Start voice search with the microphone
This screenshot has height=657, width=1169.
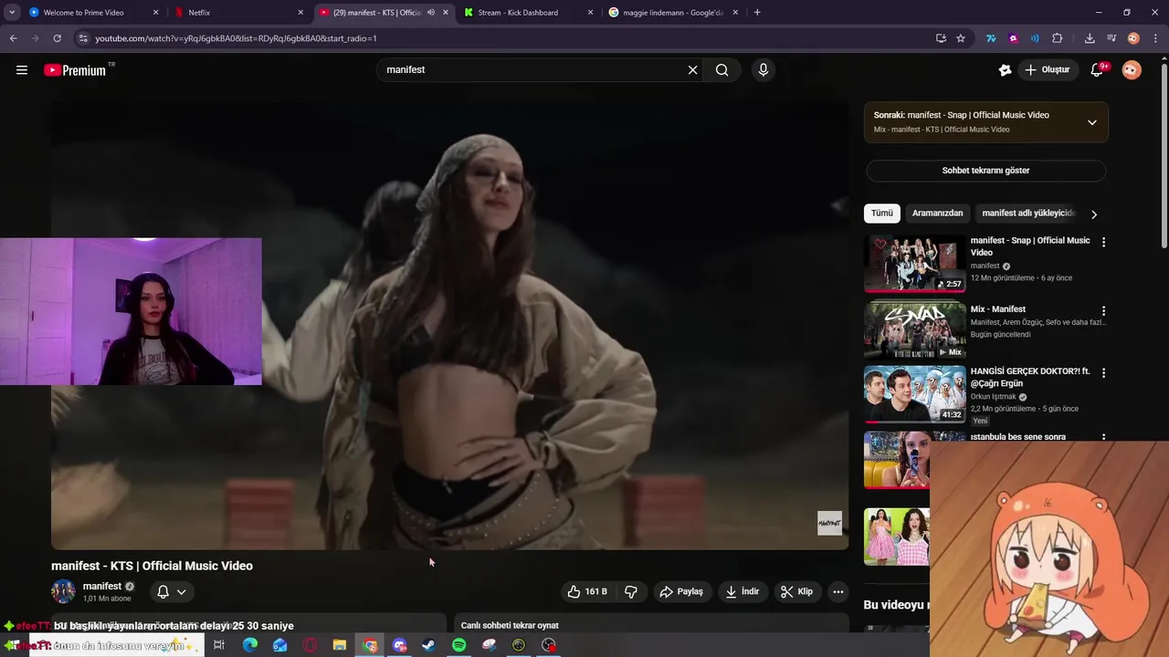[x=764, y=69]
